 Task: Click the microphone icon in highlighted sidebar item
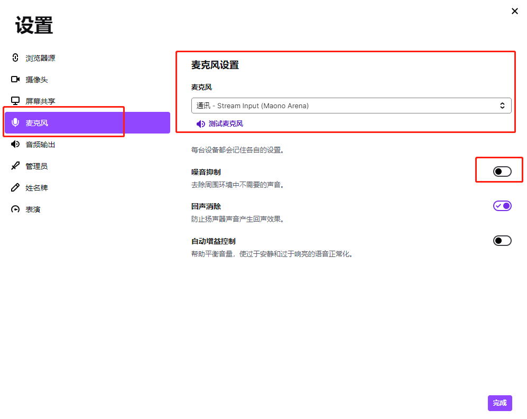(x=15, y=122)
